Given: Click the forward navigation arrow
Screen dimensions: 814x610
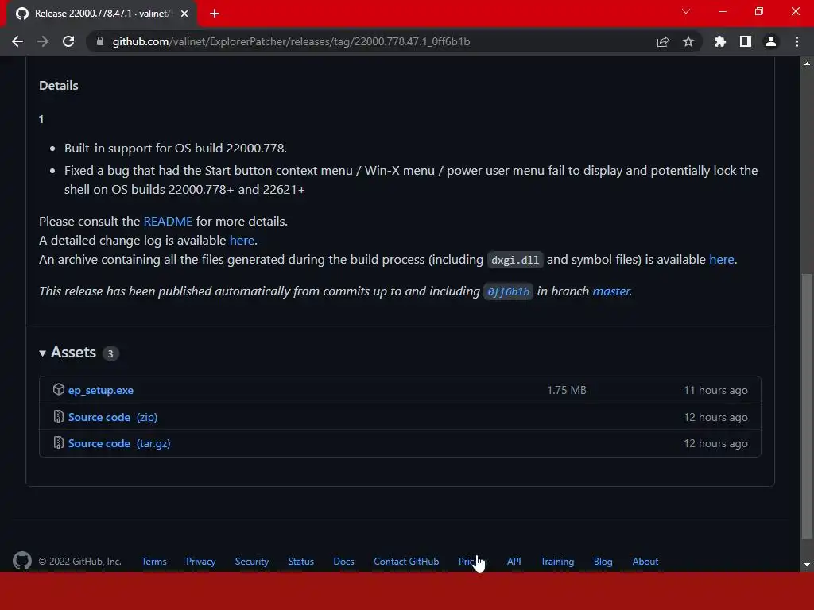Looking at the screenshot, I should coord(43,41).
